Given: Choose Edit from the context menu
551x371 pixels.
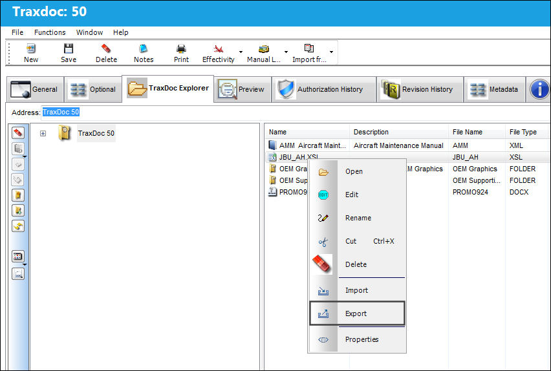Looking at the screenshot, I should (x=357, y=195).
